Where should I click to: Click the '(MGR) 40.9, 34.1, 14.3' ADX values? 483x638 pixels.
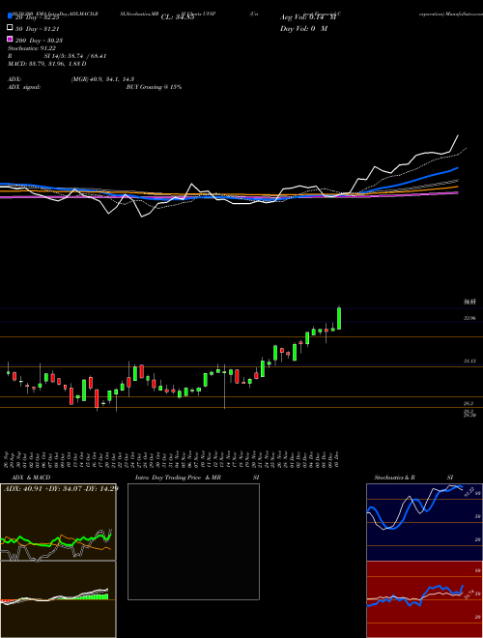pos(102,79)
